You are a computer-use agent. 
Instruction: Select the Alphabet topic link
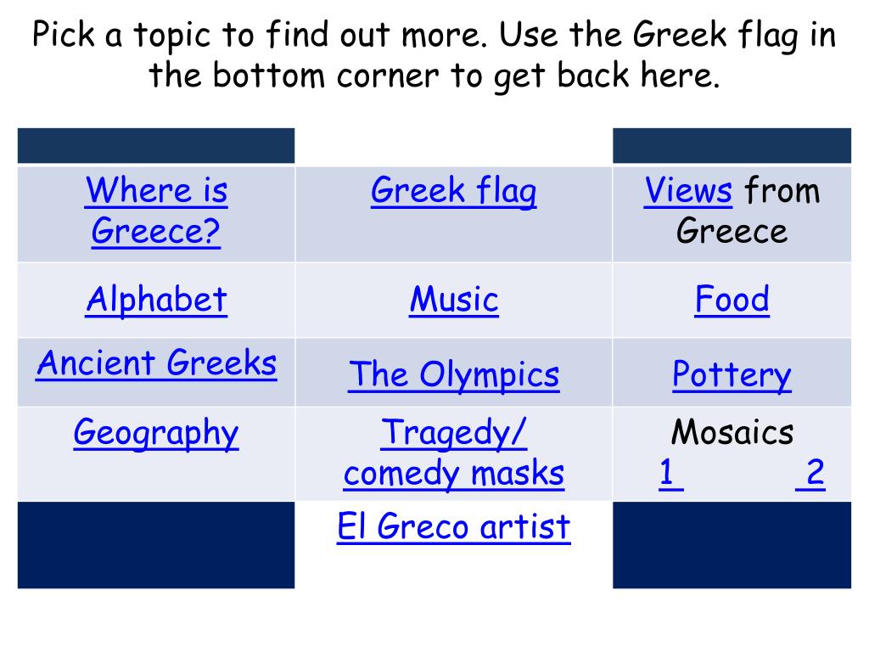tap(156, 300)
